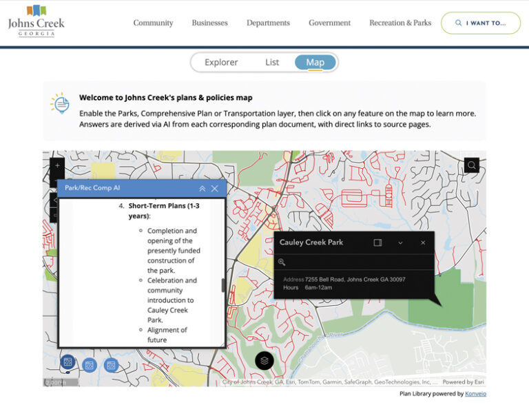Screen dimensions: 529x405
Task: Collapse the Cauley Creek Park popup chevron
Action: pyautogui.click(x=400, y=243)
